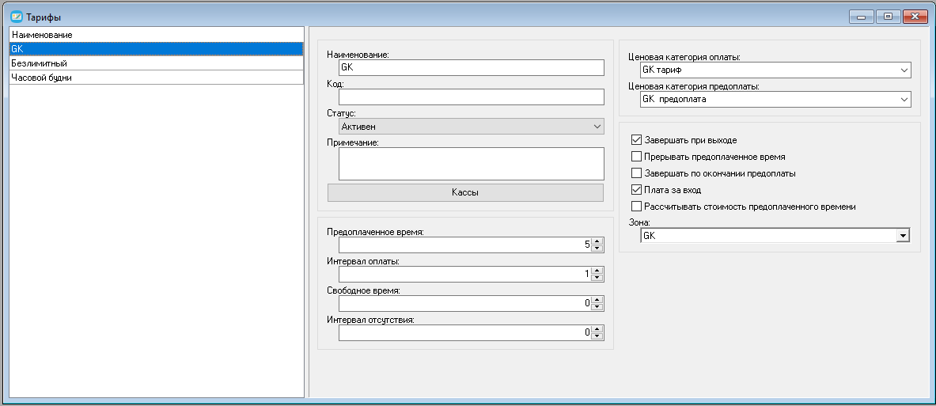936x406 pixels.
Task: Open the Зона dropdown arrow
Action: point(903,237)
